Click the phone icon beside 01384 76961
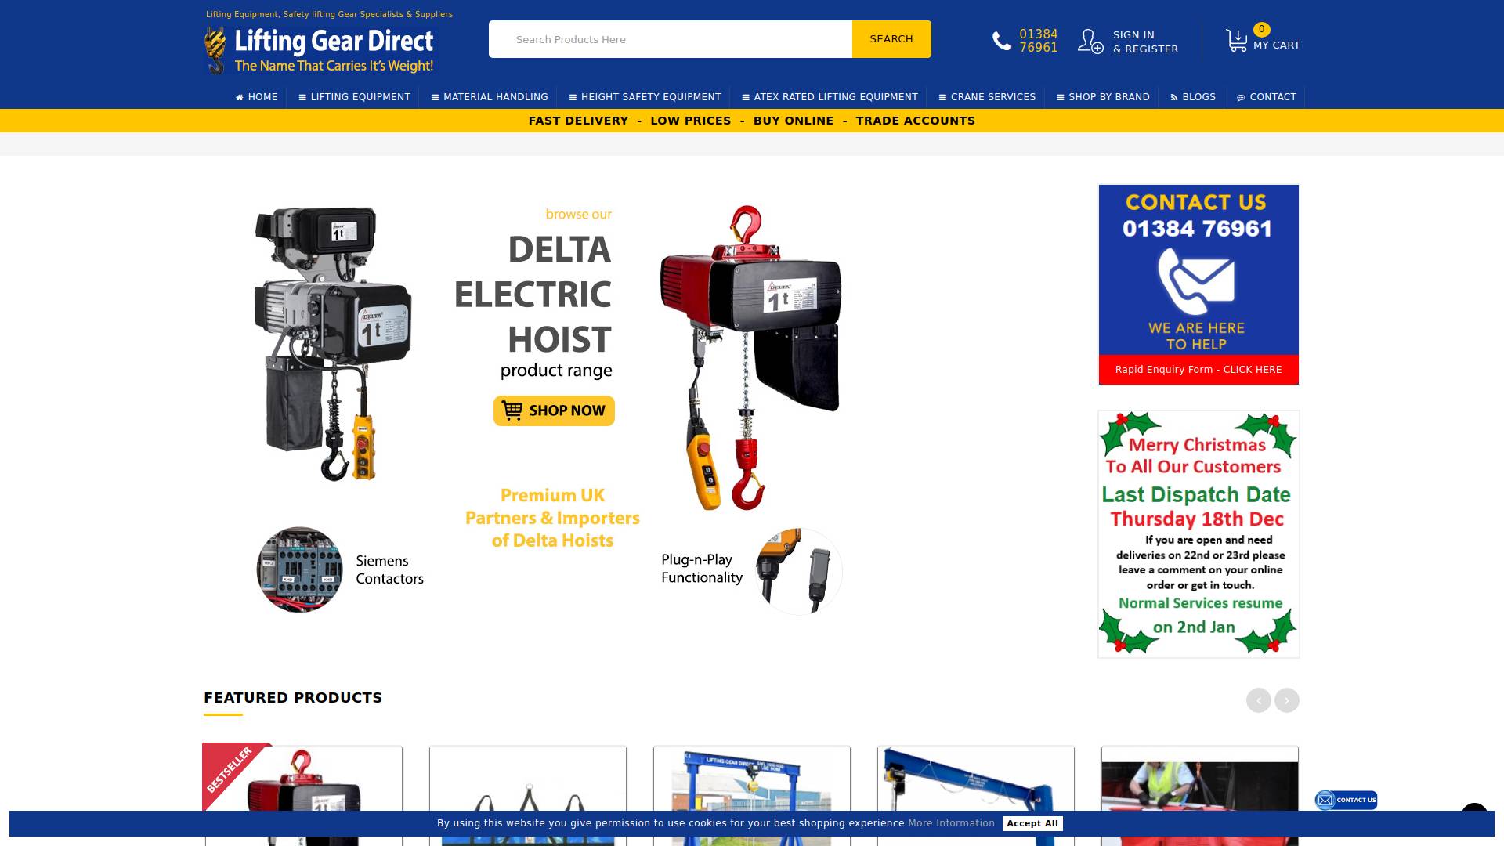Viewport: 1504px width, 846px height. pos(1001,39)
